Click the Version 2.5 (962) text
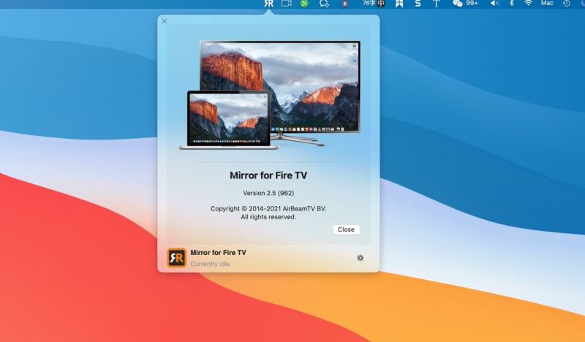 click(x=268, y=193)
